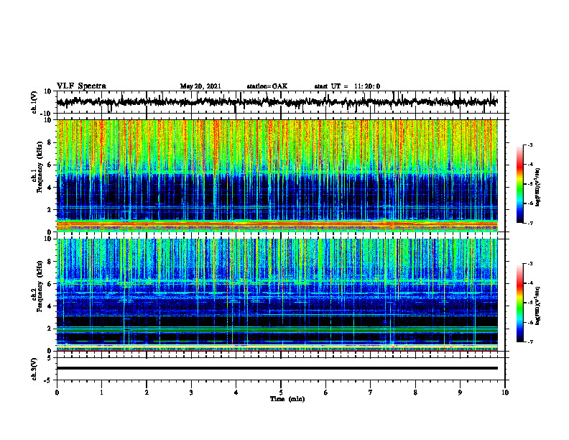Click the "start UT = 11:20:0" header text
The width and height of the screenshot is (569, 440).
click(x=347, y=86)
